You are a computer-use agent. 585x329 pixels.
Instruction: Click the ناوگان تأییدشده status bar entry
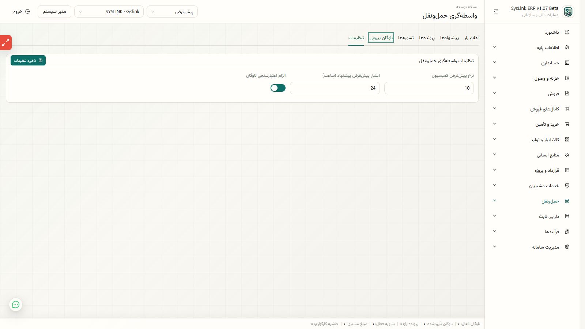point(438,324)
